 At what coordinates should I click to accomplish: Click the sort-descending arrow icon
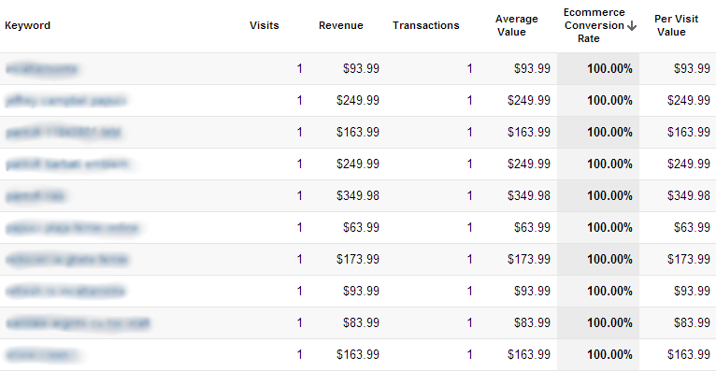632,25
